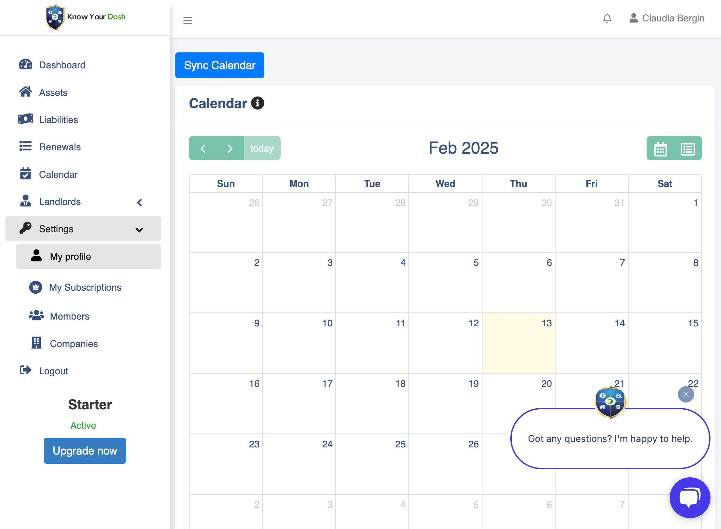Expand the Landlords submenu chevron
The height and width of the screenshot is (529, 721).
(x=139, y=202)
